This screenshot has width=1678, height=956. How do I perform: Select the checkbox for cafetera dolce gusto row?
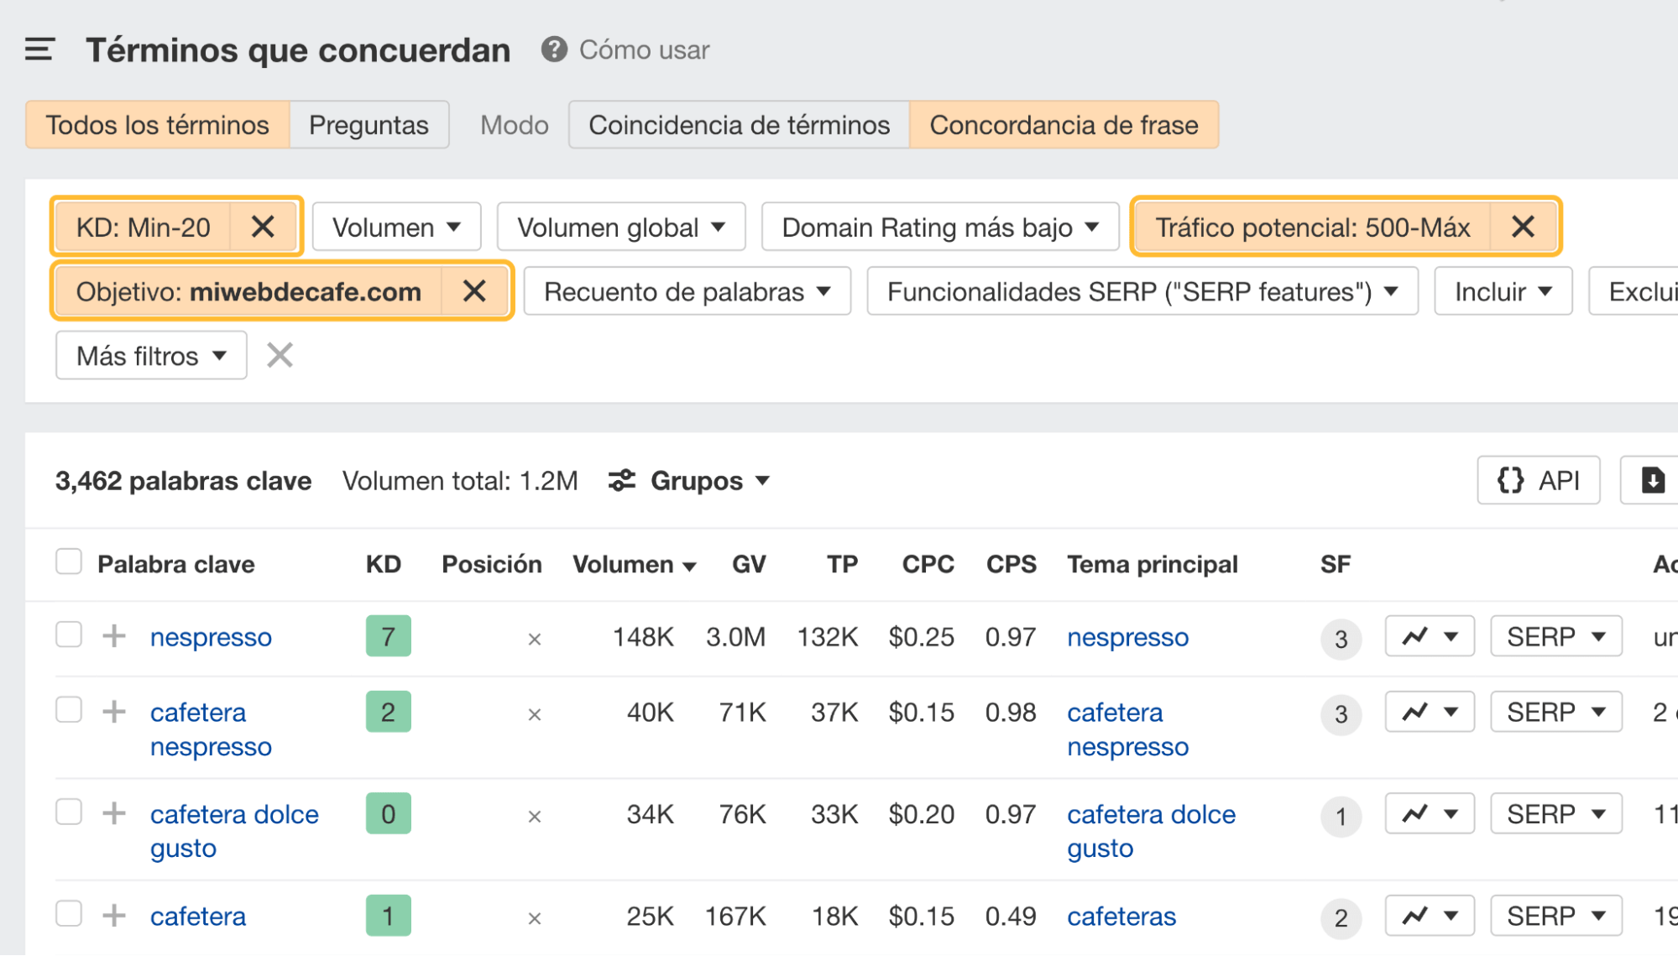(x=69, y=811)
